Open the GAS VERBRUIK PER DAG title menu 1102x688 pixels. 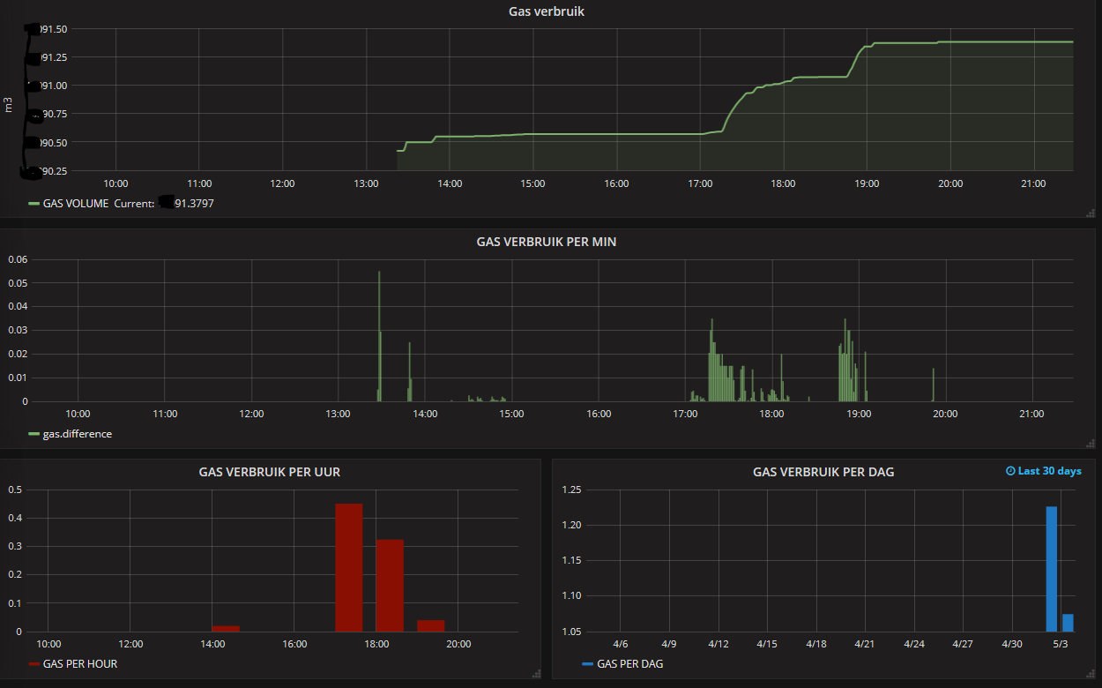[823, 472]
